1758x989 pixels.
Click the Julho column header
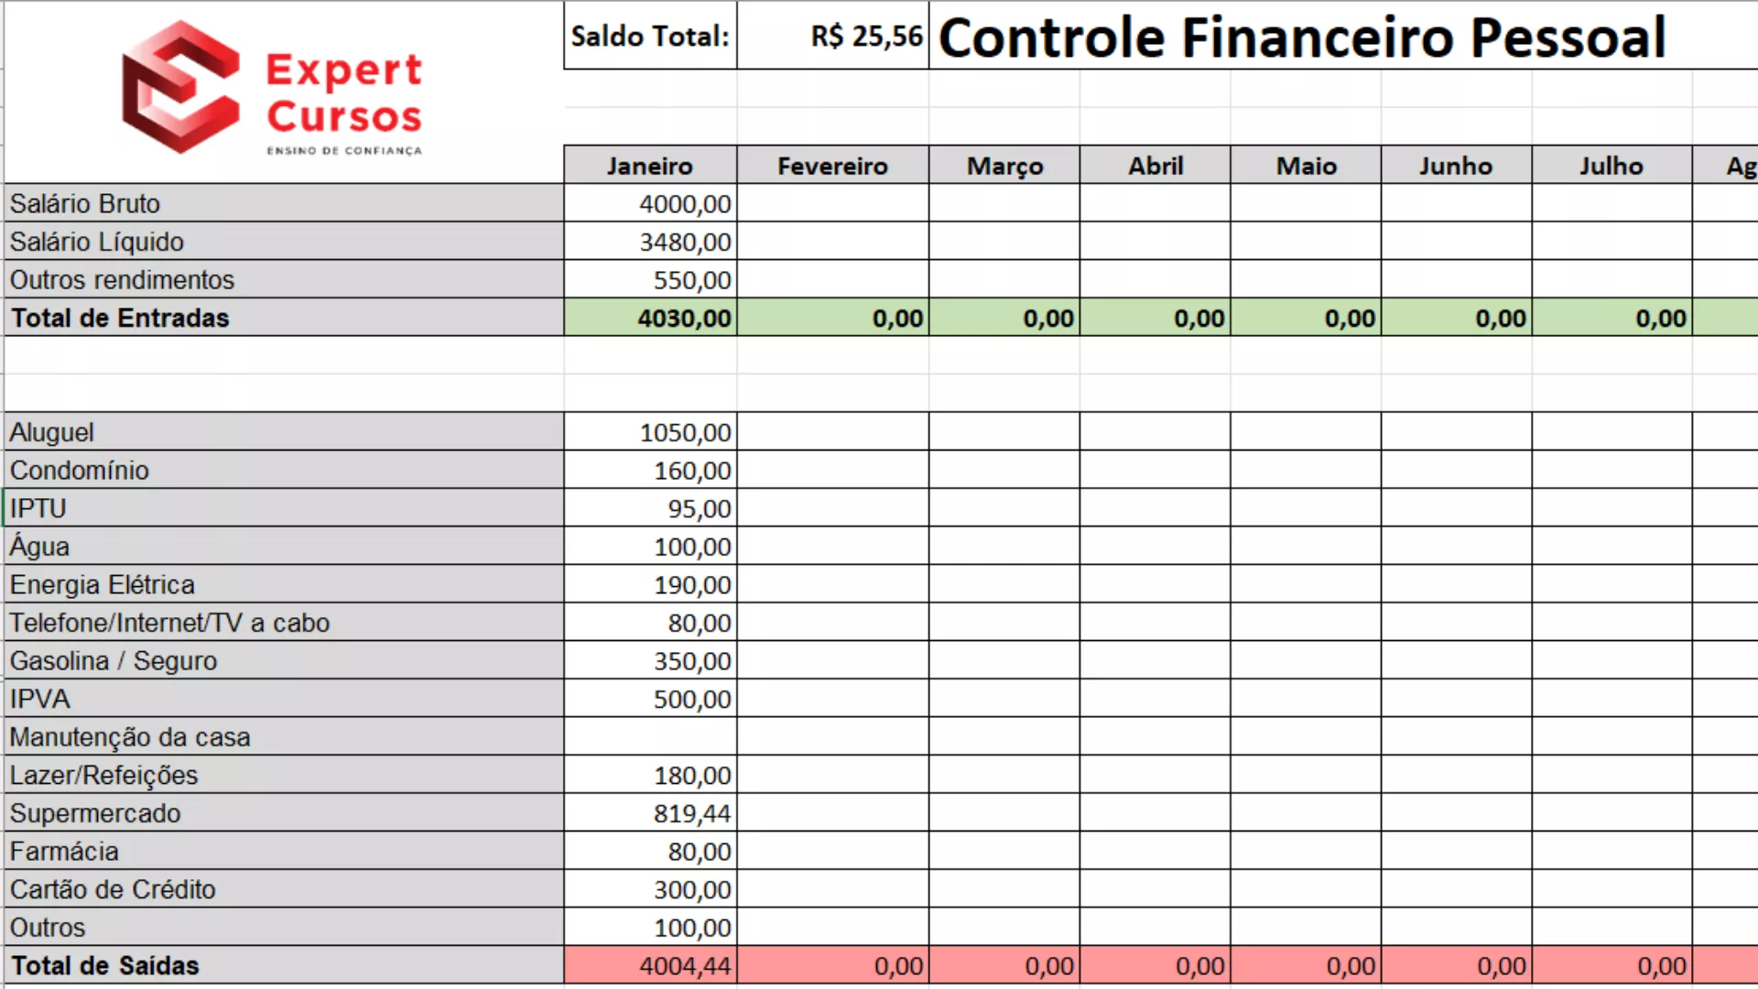click(1611, 166)
